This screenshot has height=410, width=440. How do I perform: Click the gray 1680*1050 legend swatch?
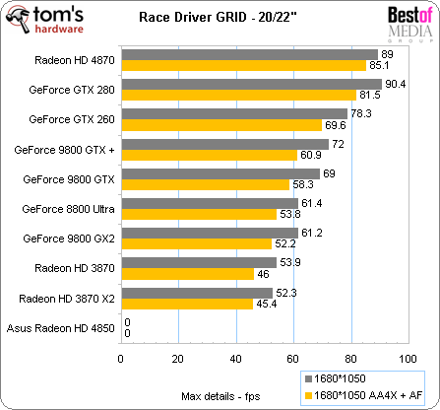click(x=308, y=378)
